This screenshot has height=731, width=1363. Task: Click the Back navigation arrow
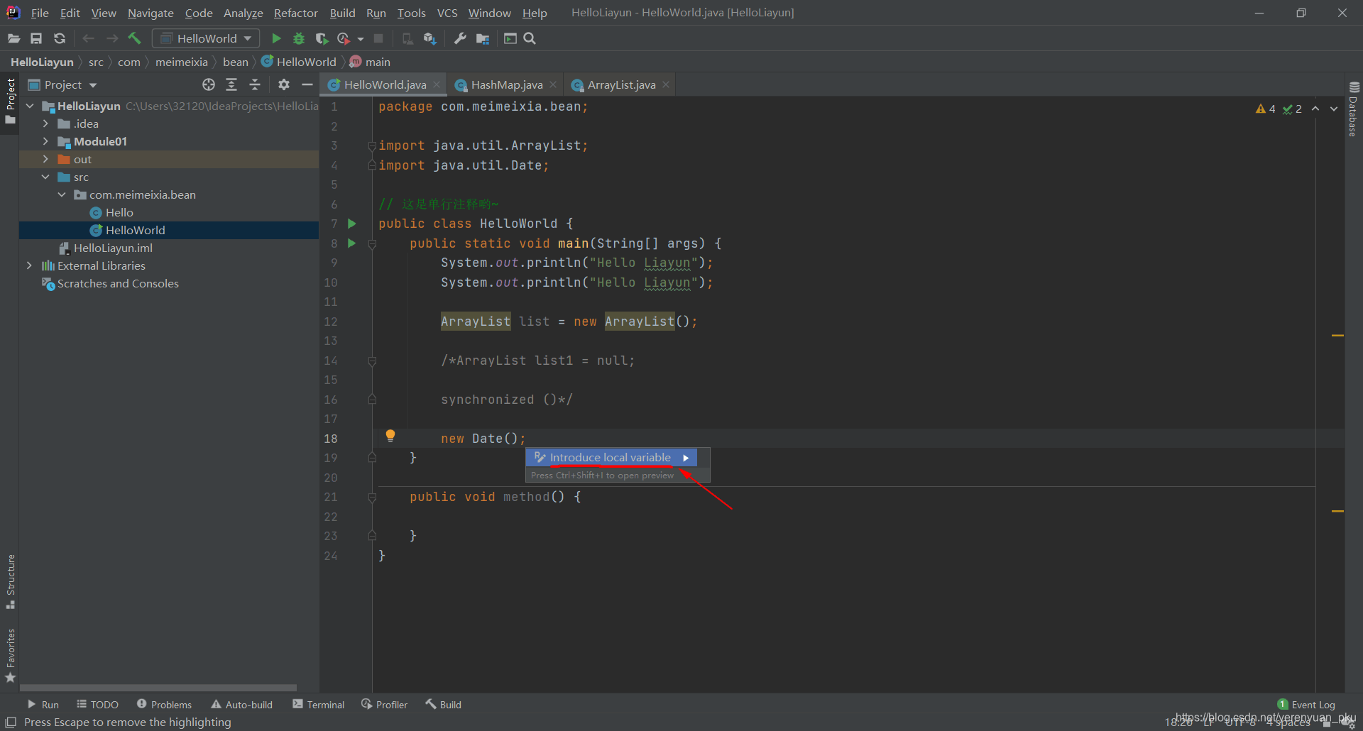88,38
